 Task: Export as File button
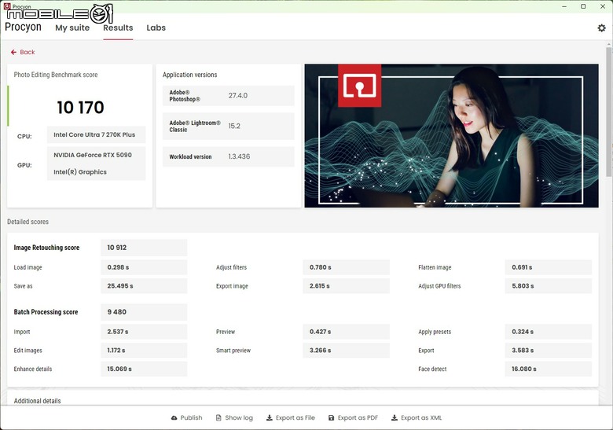point(291,418)
